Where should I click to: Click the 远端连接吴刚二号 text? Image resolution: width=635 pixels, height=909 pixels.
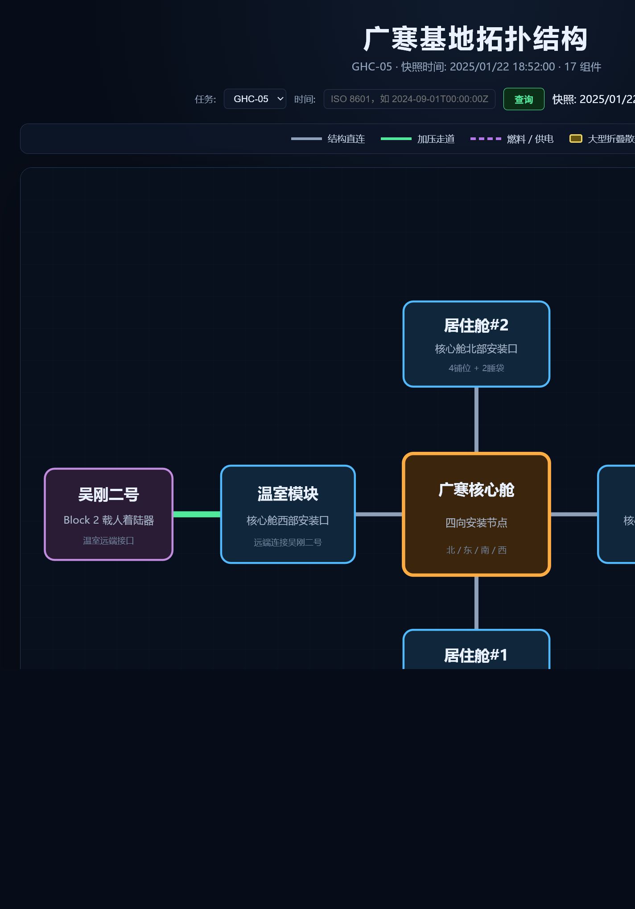click(x=288, y=542)
